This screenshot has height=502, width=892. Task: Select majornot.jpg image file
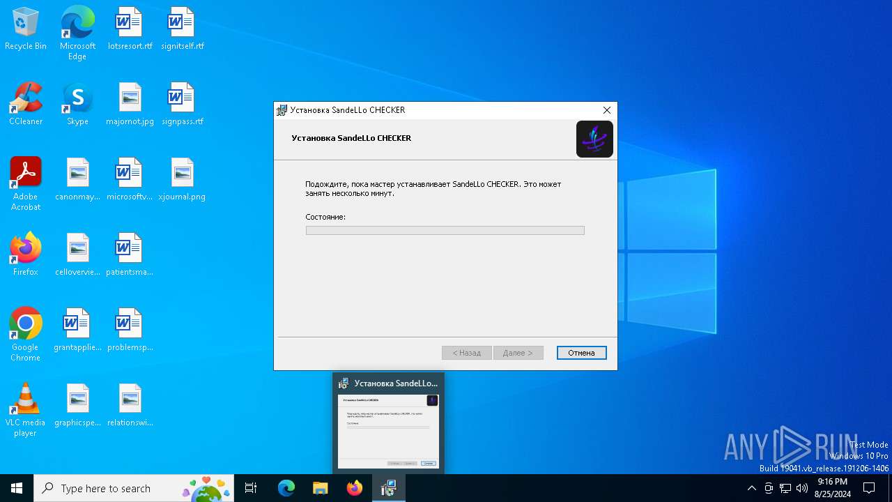[130, 104]
